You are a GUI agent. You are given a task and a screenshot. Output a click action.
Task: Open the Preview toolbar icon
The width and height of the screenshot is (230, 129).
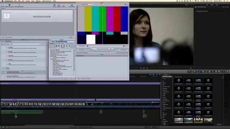[x=63, y=5]
